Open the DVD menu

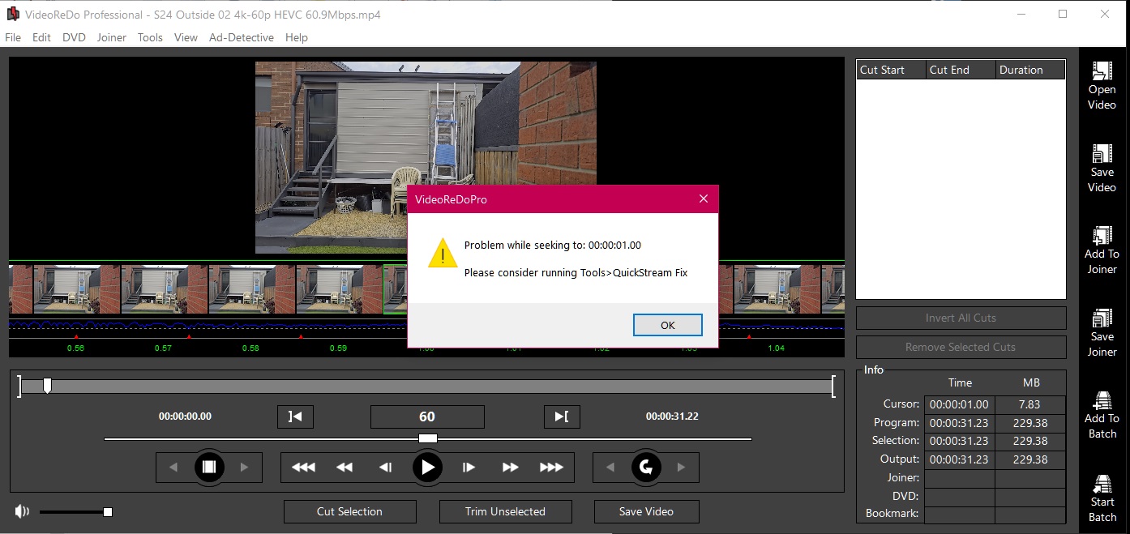point(74,37)
